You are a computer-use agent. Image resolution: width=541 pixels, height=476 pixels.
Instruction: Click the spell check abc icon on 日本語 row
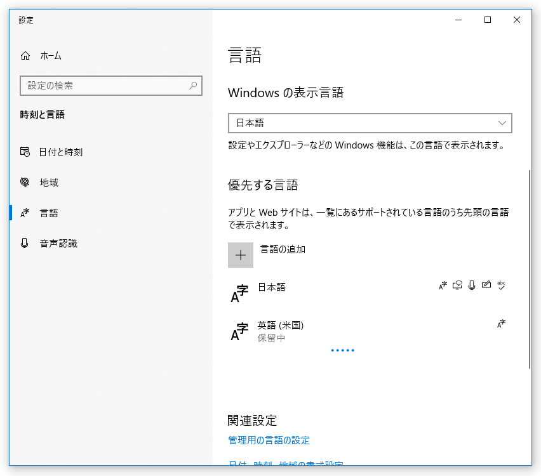click(501, 285)
